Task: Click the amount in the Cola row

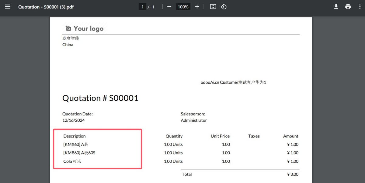Action: coord(293,161)
